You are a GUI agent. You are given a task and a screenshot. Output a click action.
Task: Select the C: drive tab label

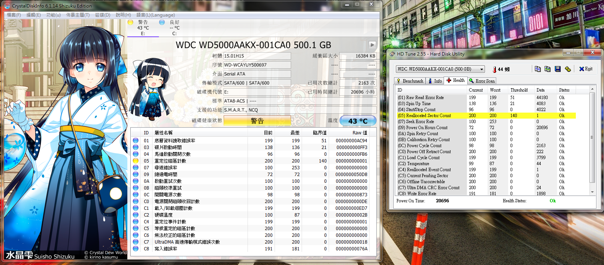point(174,33)
